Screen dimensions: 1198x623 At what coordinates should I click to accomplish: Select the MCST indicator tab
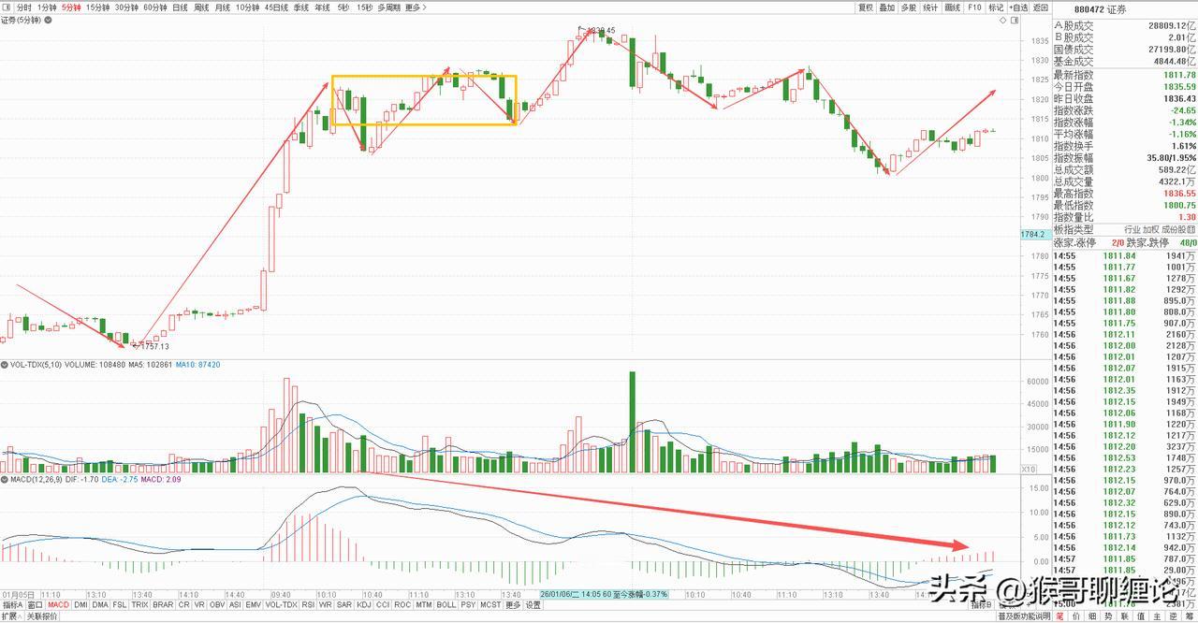490,604
